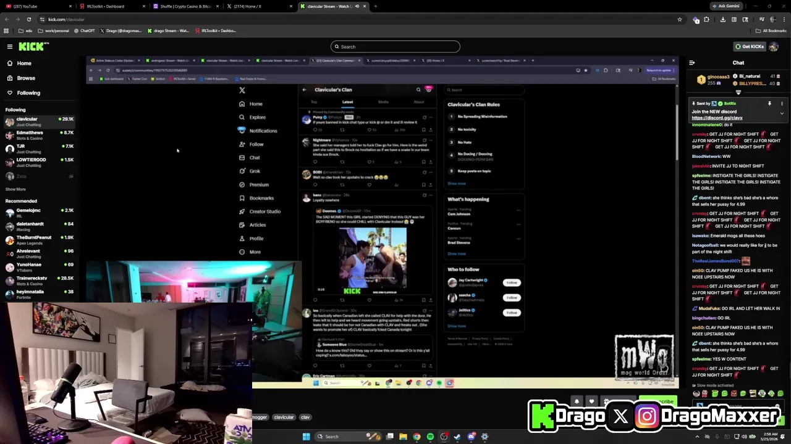Open the work/personal bookmarks folder
This screenshot has height=444, width=791.
click(53, 31)
